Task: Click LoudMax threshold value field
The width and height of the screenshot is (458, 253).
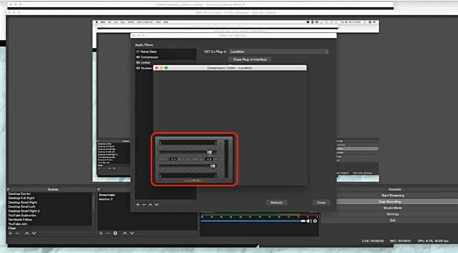Action: (173, 159)
